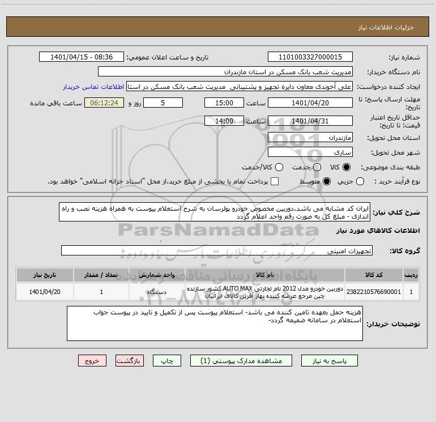Click the نام کالا column header
436x422 pixels.
point(265,275)
